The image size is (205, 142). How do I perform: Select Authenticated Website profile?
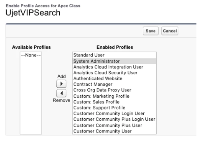[x=98, y=79]
